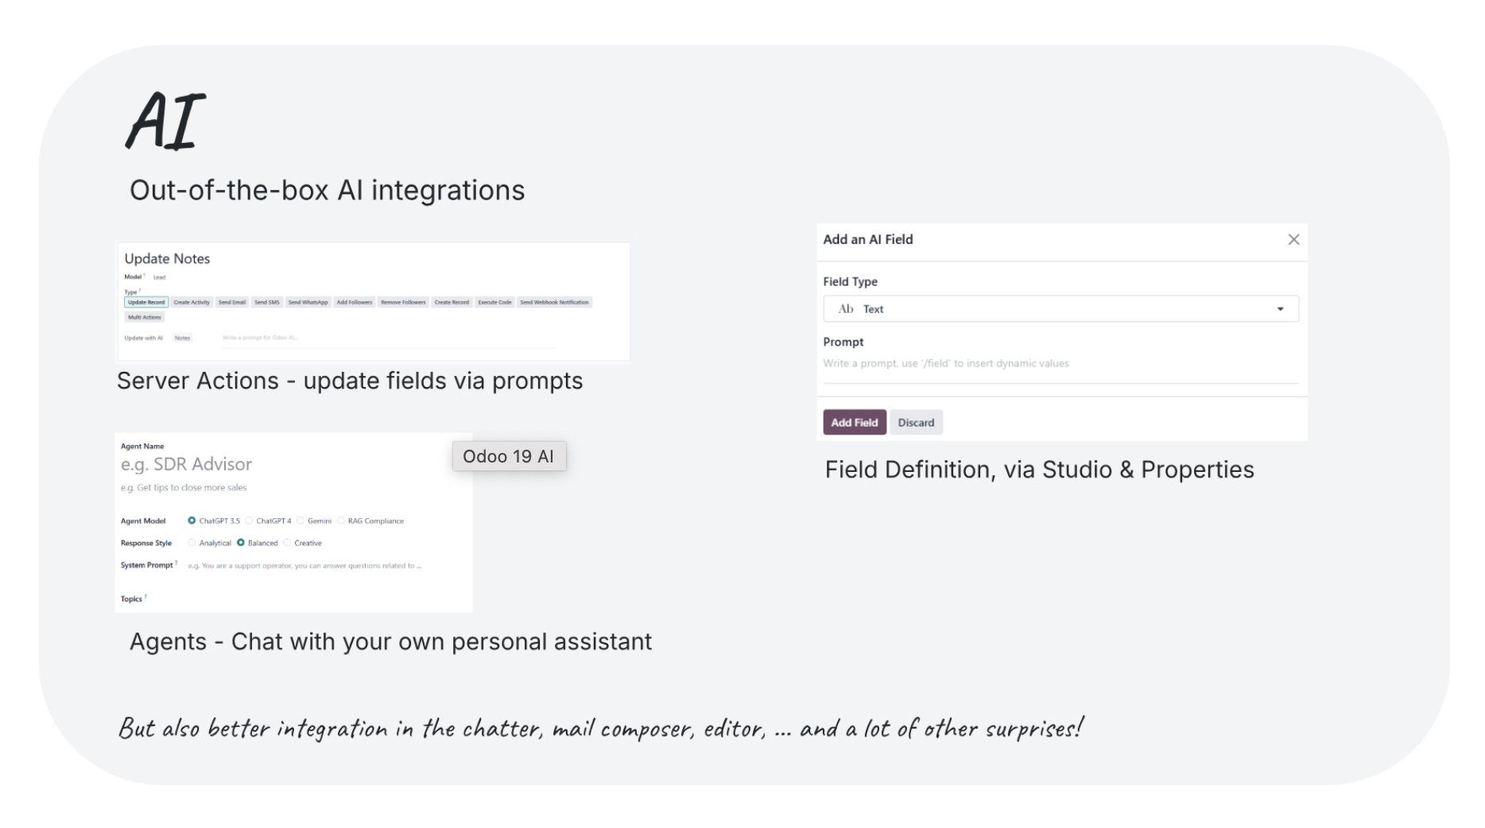1485x828 pixels.
Task: Click the help icon next to Topics
Action: click(146, 597)
